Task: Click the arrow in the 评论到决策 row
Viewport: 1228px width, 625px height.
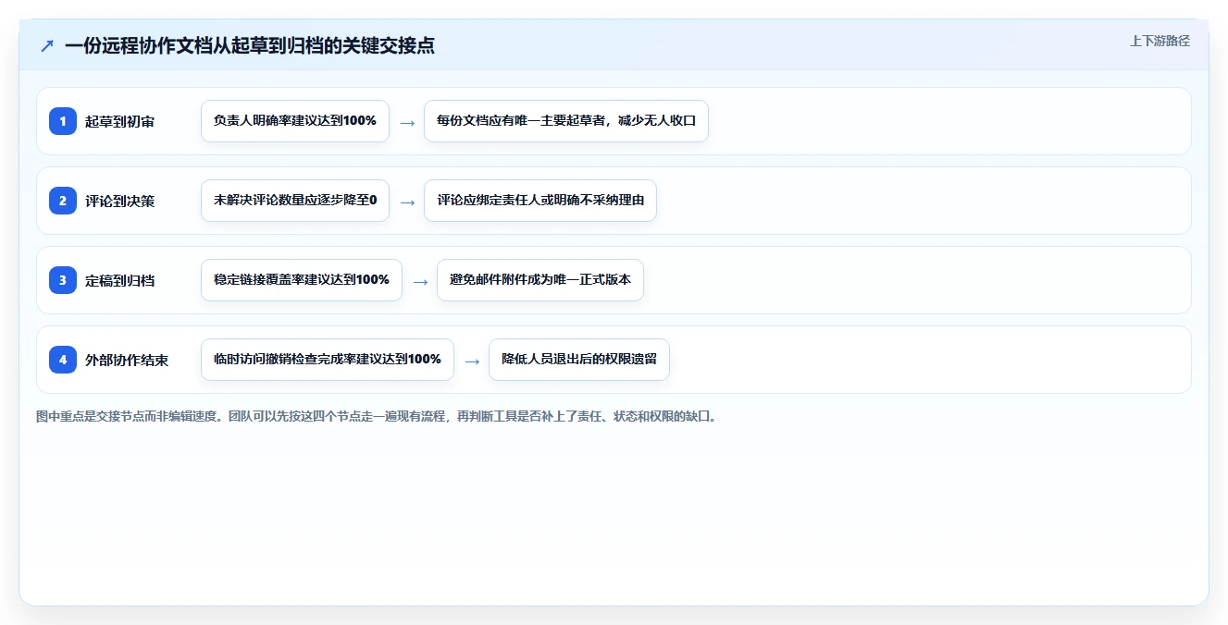Action: pos(407,202)
